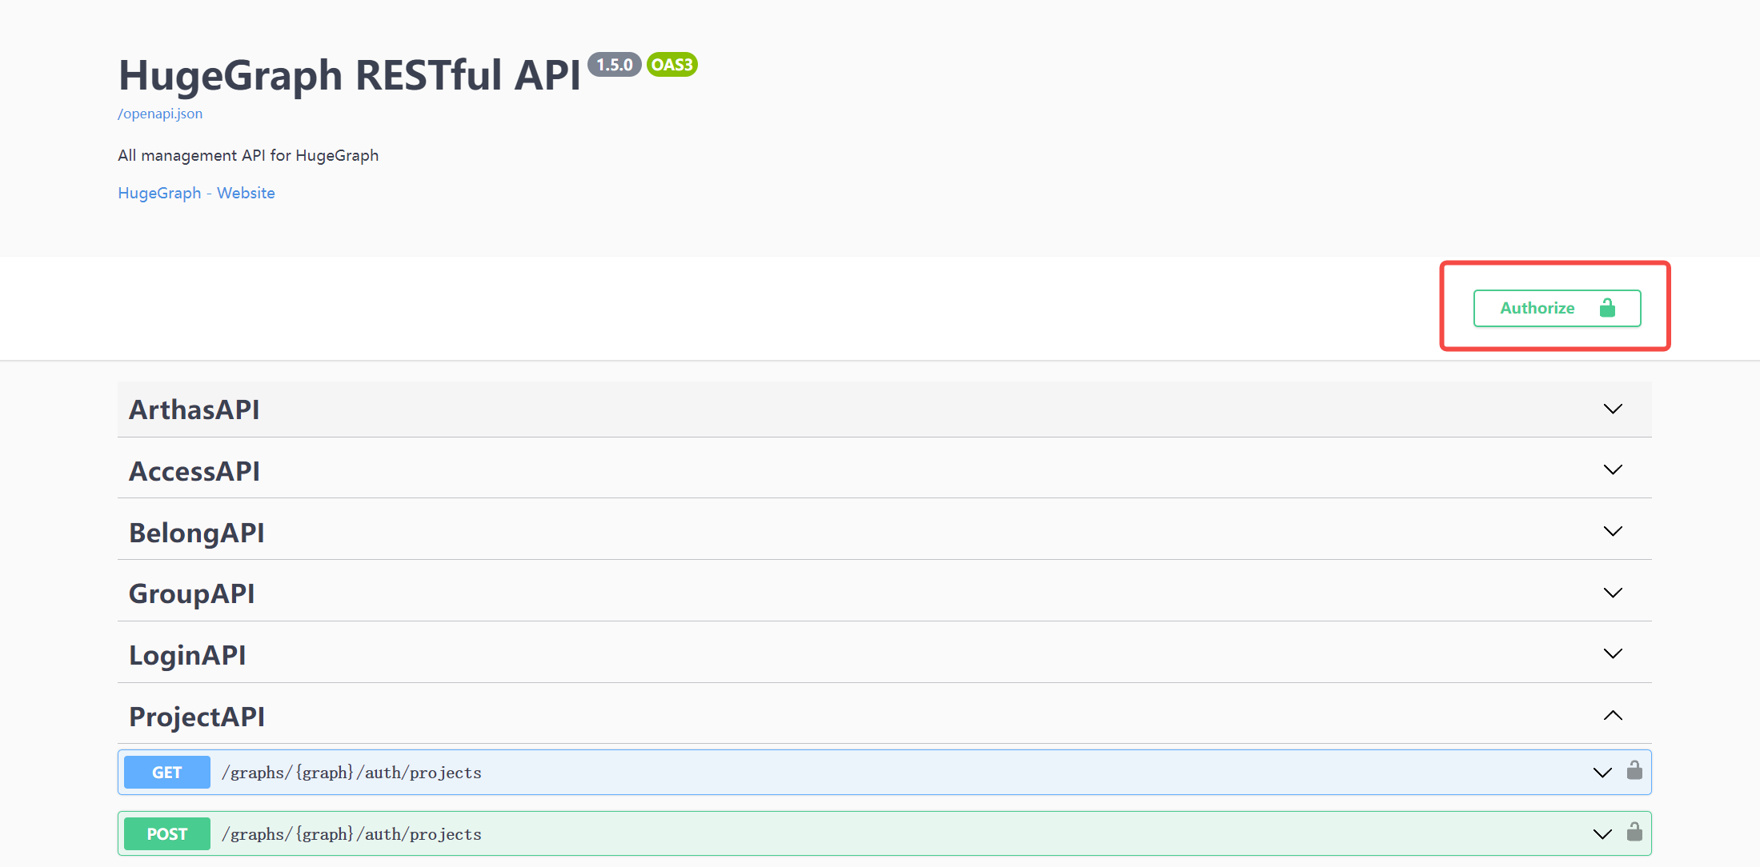Expand the GET /graphs/{graph}/auth/projects operation arrow
Screen dimensions: 1760x867
coord(1602,773)
